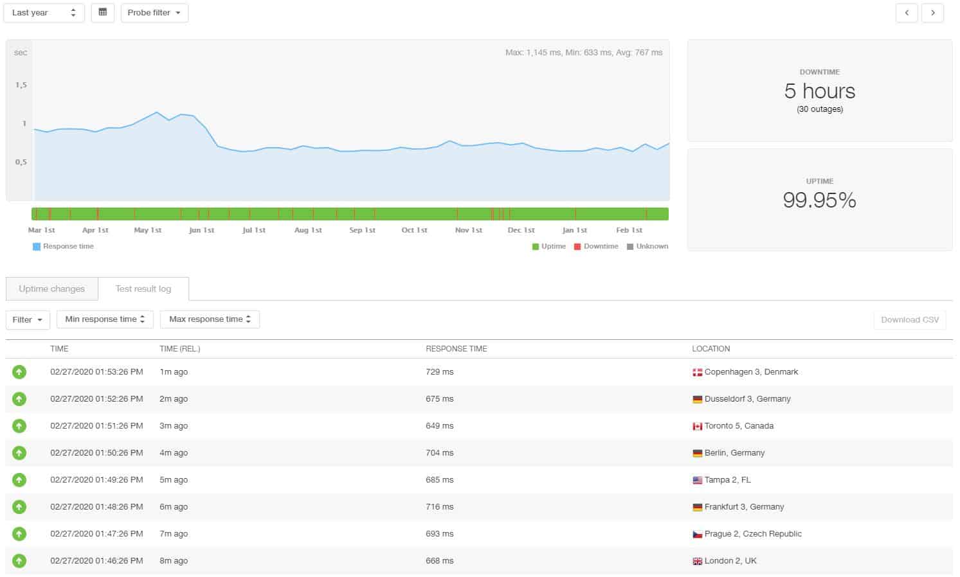Toggle the Response time legend swatch

click(x=37, y=247)
